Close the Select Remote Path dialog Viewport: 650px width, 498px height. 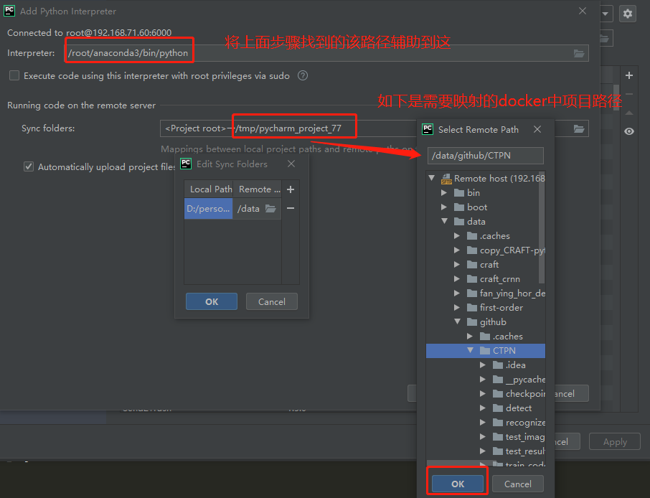(x=537, y=129)
